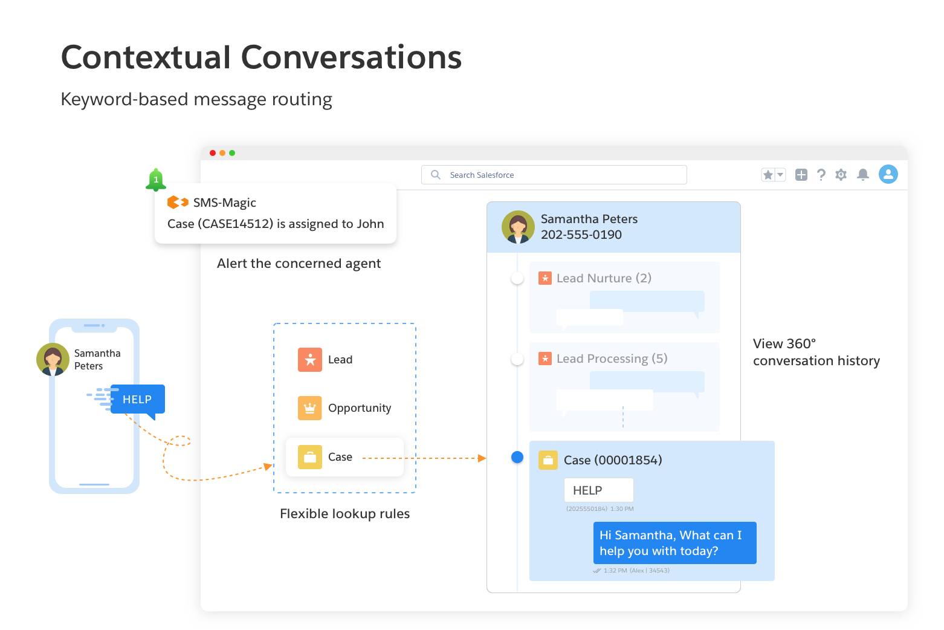
Task: Select the Lead object icon
Action: pyautogui.click(x=310, y=360)
